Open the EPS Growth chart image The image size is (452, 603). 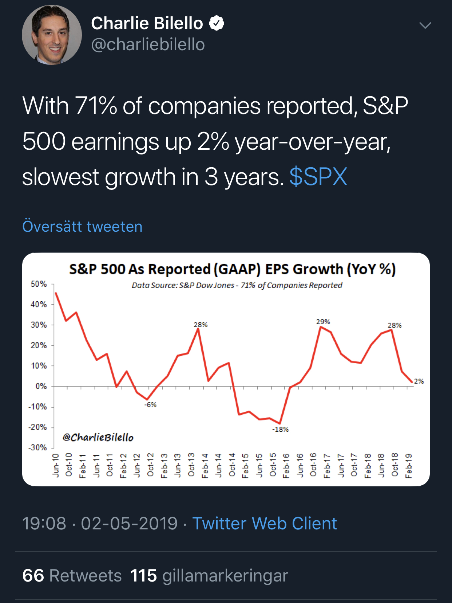(x=226, y=369)
